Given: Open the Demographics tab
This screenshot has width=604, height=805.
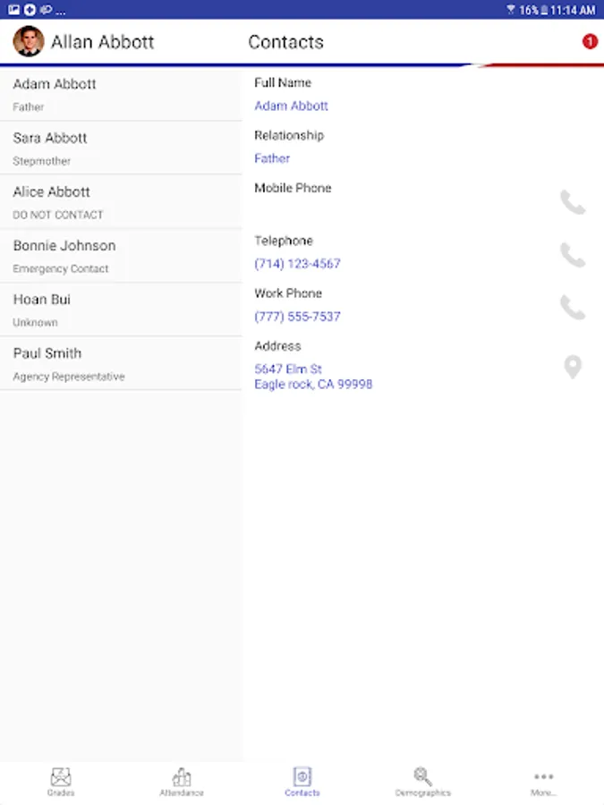Looking at the screenshot, I should (x=422, y=782).
